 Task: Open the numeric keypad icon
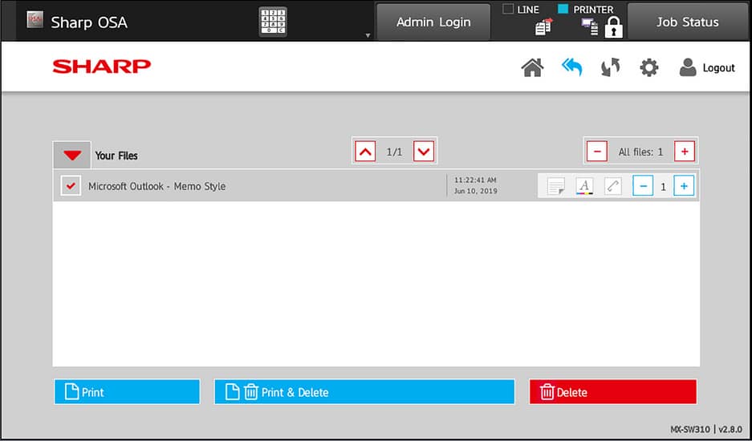click(x=273, y=22)
